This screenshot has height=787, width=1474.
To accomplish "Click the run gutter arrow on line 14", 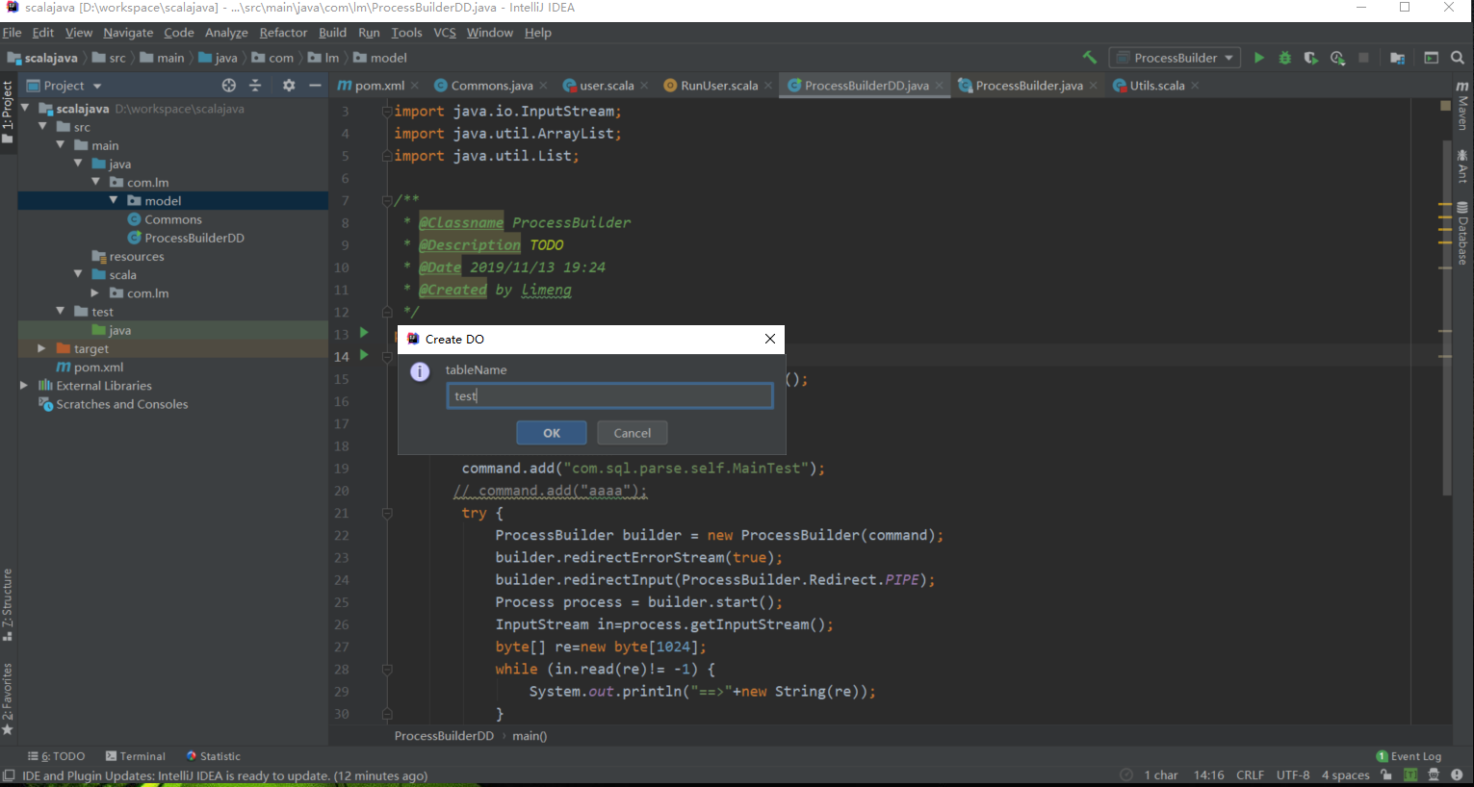I will click(x=364, y=355).
